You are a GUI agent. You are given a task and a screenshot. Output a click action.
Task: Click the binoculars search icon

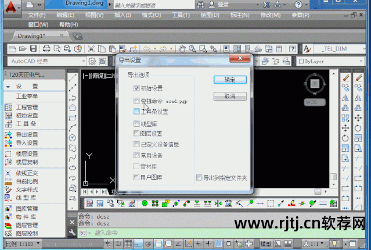200,4
